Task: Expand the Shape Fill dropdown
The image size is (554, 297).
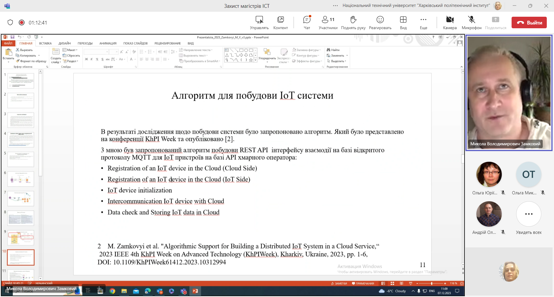Action: click(307, 50)
